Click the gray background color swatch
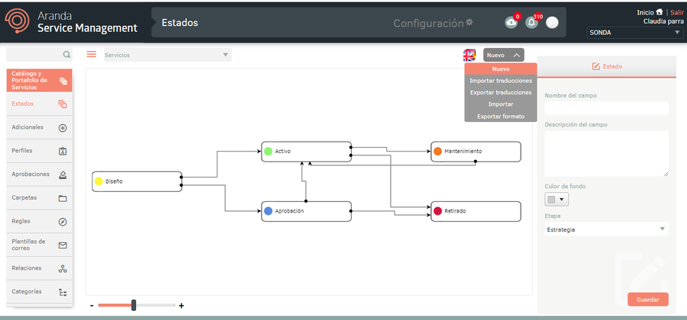The width and height of the screenshot is (687, 320). point(551,200)
